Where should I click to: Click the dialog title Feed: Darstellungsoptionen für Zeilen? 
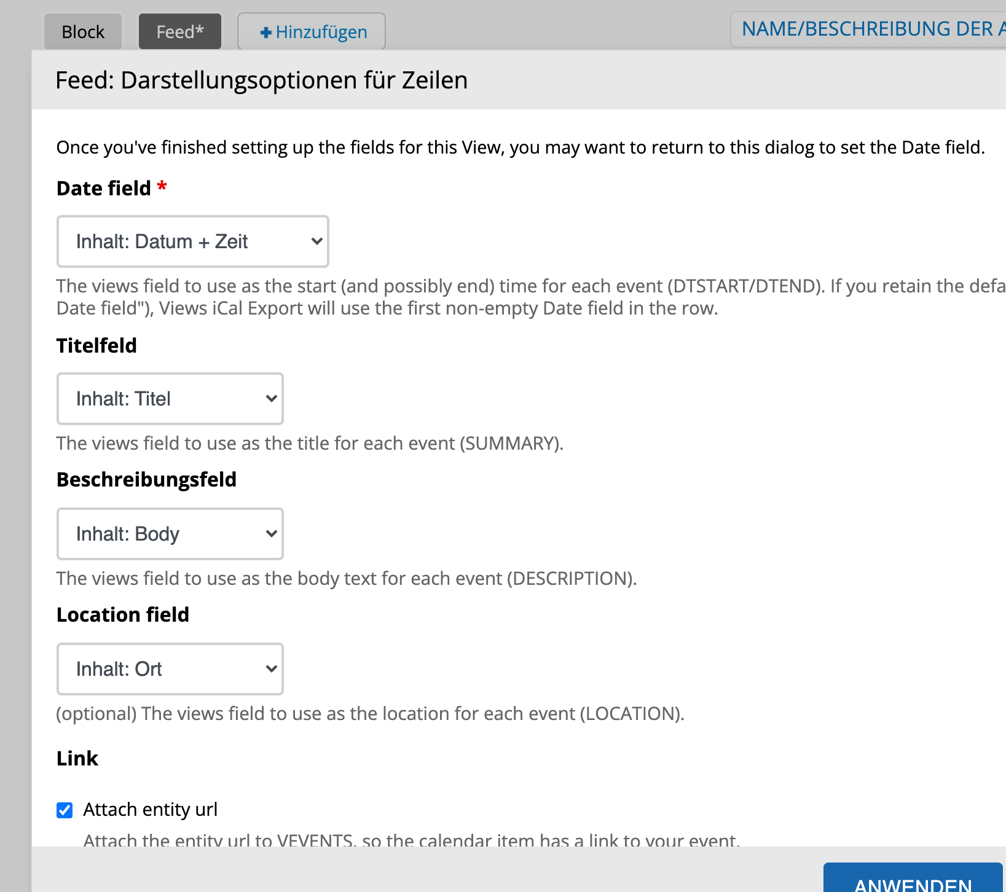[262, 80]
